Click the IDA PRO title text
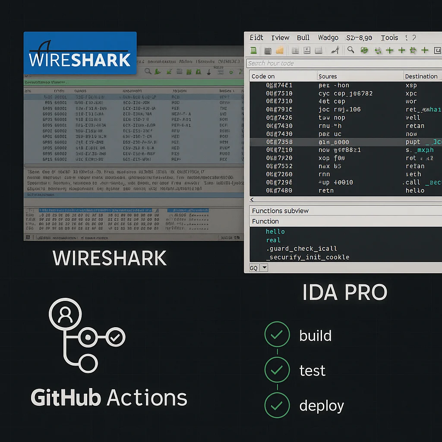 tap(345, 292)
